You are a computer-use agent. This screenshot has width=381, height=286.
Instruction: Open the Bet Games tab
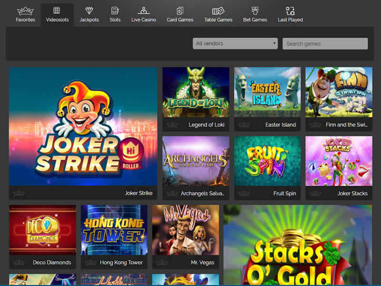255,15
